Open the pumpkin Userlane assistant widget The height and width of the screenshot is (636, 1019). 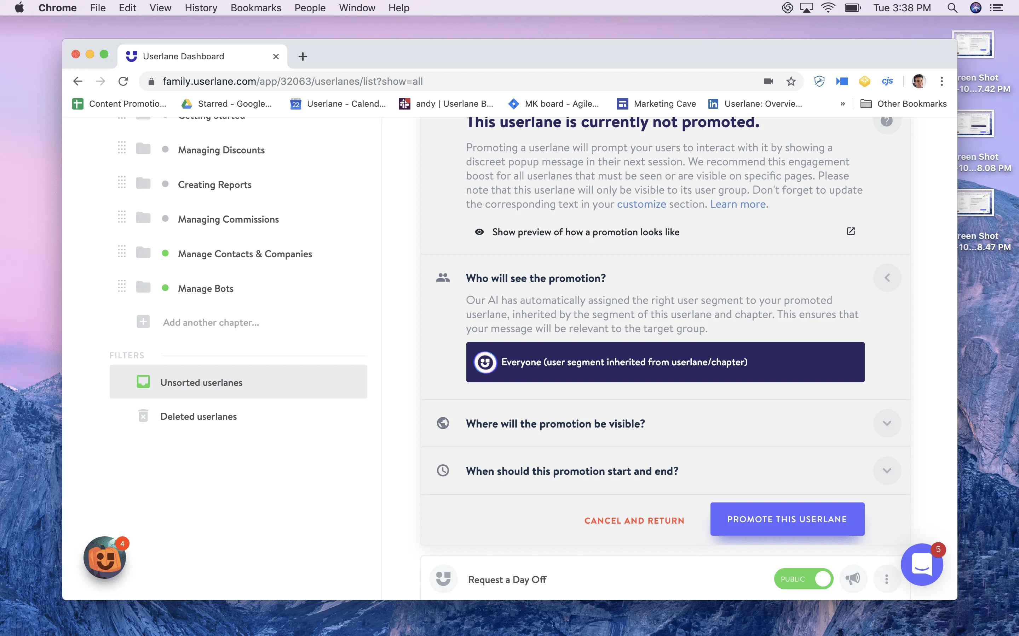pos(104,558)
